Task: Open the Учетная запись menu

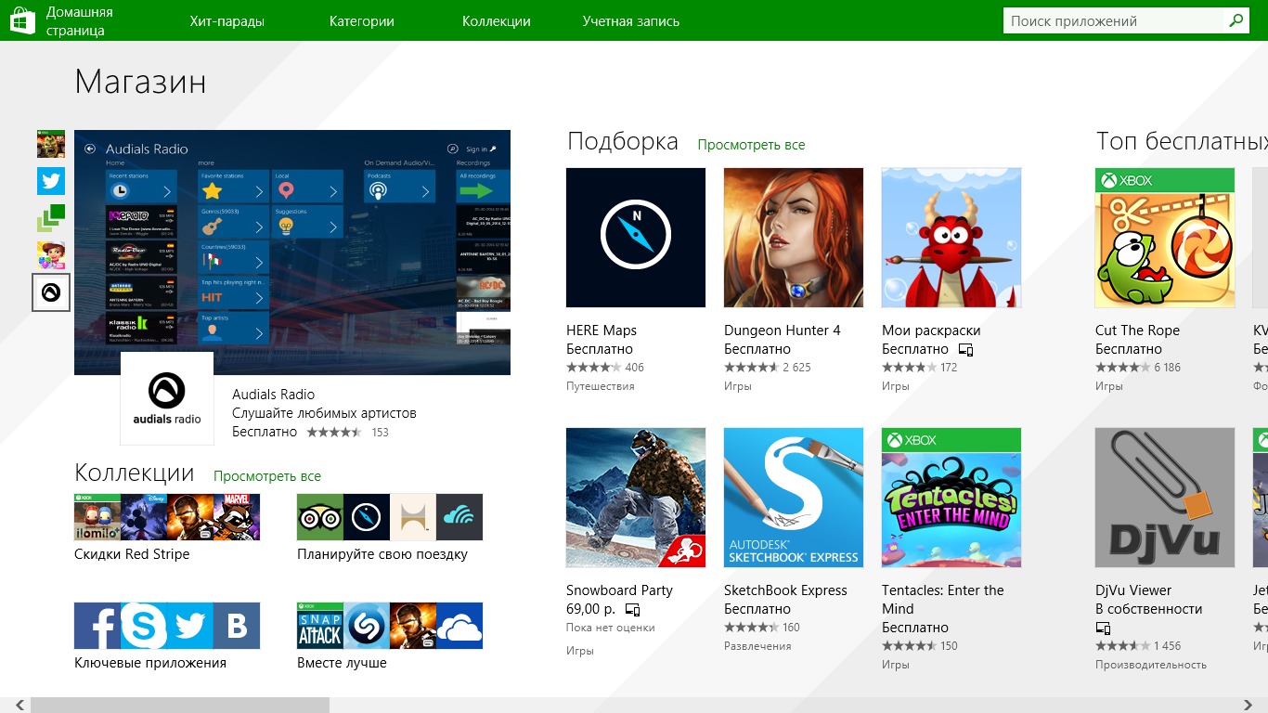Action: pyautogui.click(x=631, y=21)
